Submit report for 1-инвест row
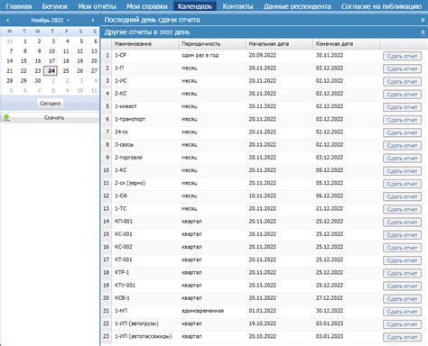 click(x=402, y=107)
